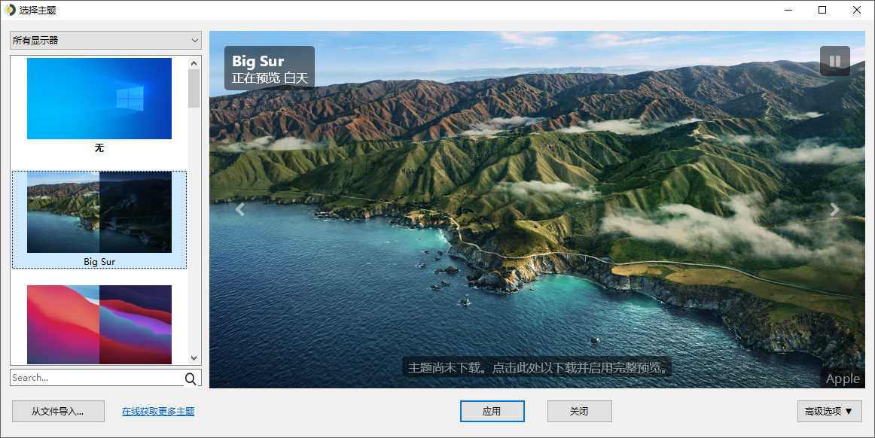The width and height of the screenshot is (875, 438).
Task: Click 从文件导入... import button
Action: click(58, 411)
